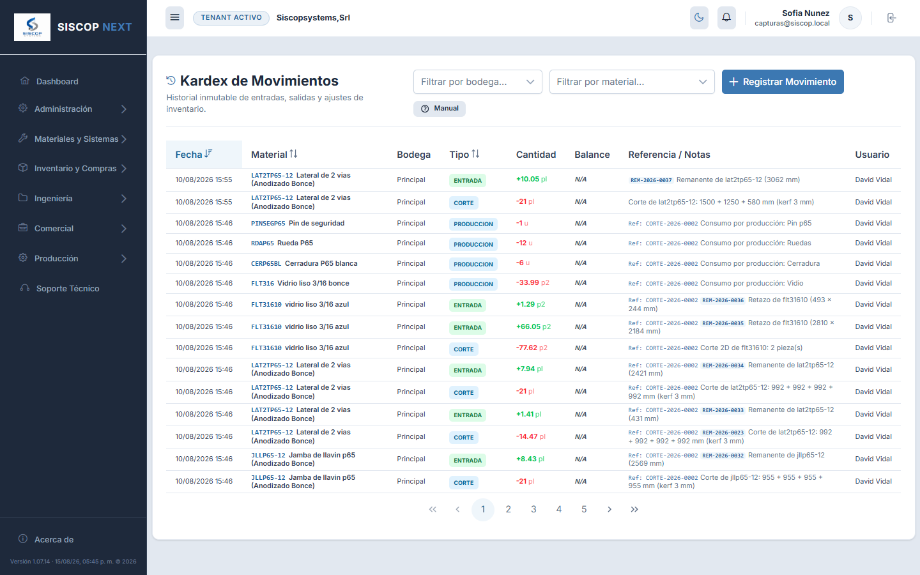The image size is (920, 575).
Task: Select page 3 in pagination
Action: (x=533, y=509)
